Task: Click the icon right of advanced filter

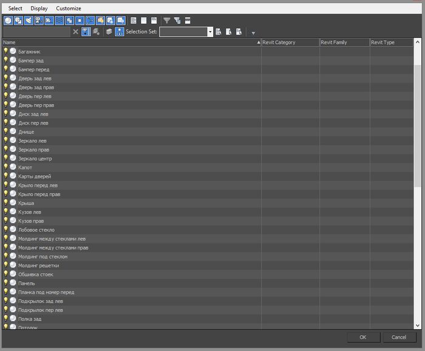Action: [188, 20]
